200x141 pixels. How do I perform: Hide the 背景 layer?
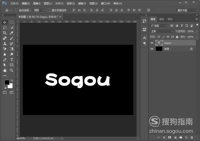click(x=152, y=49)
